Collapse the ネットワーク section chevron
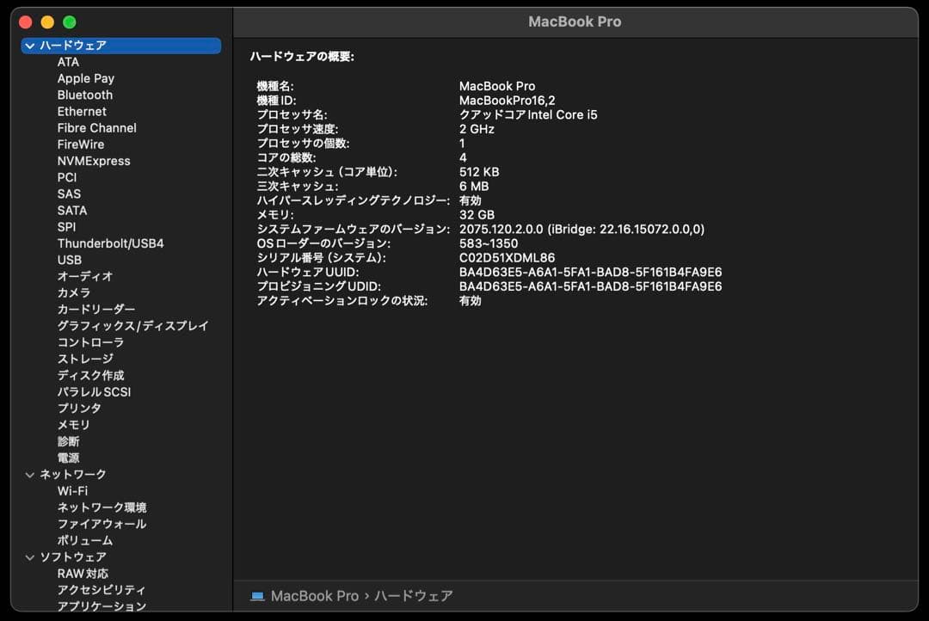Viewport: 929px width, 621px height. click(x=29, y=475)
